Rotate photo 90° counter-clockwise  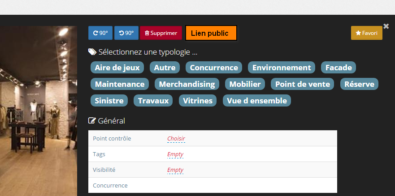pyautogui.click(x=126, y=33)
